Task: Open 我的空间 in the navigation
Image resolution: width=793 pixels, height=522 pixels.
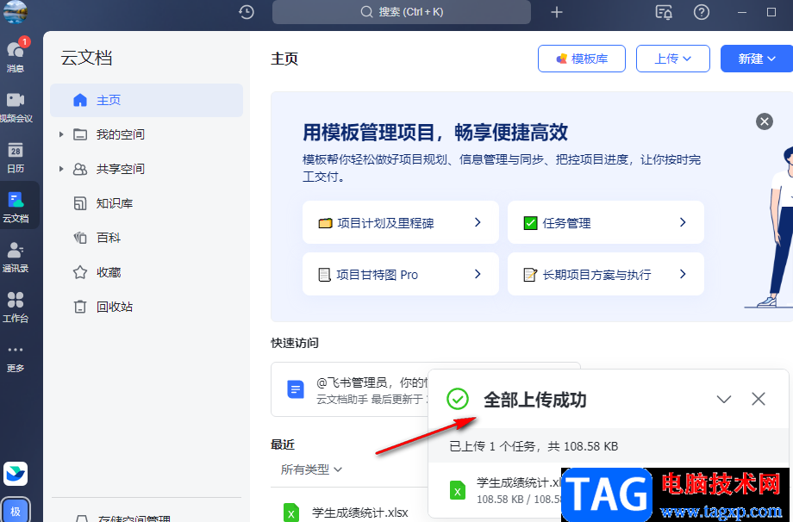Action: [121, 134]
